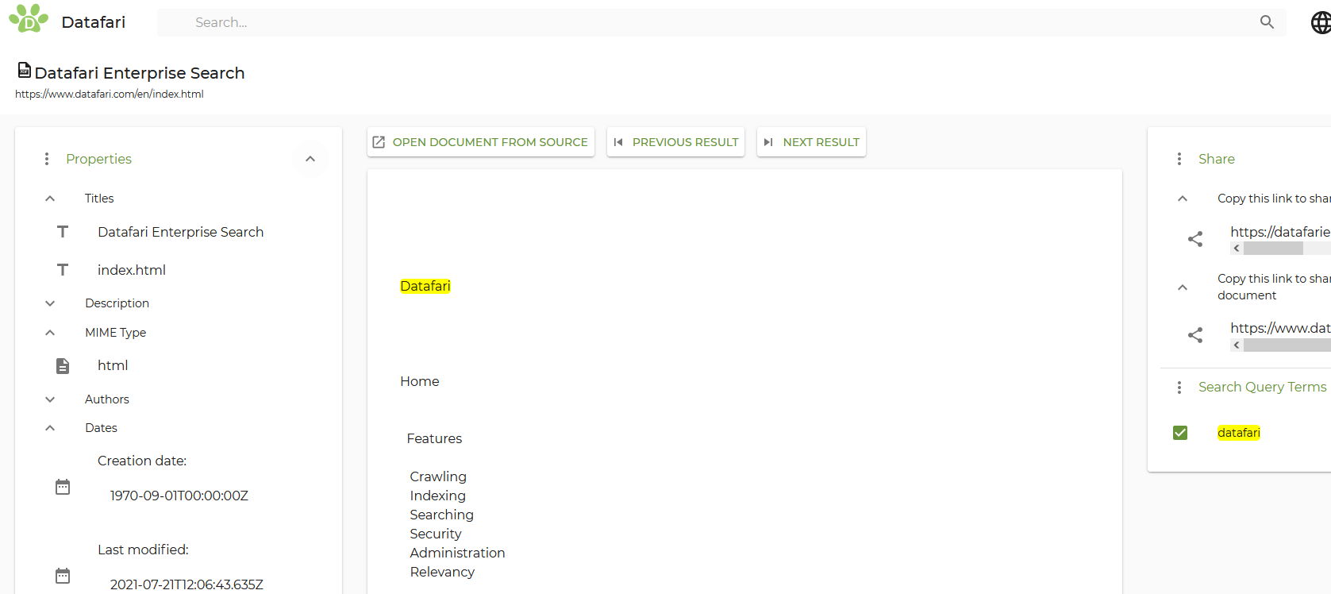This screenshot has width=1331, height=594.
Task: Click Searching in document preview
Action: point(442,515)
